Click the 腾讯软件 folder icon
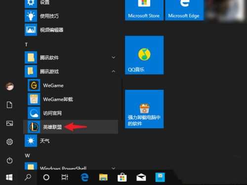Screen dimensions: 247x185 (31, 57)
